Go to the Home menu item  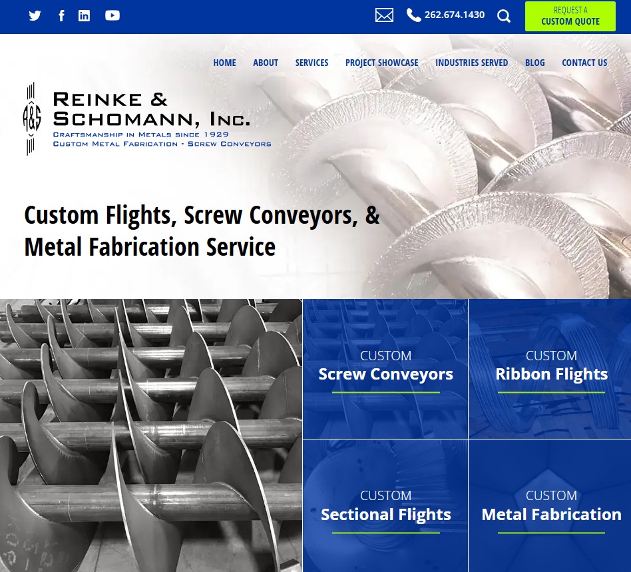(x=224, y=63)
